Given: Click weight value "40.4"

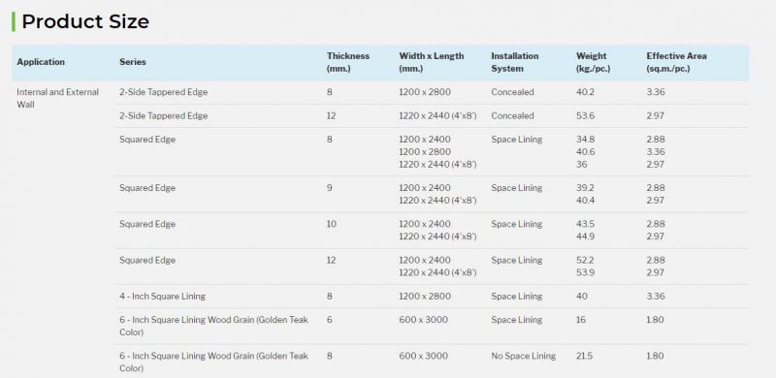Looking at the screenshot, I should pos(585,201).
